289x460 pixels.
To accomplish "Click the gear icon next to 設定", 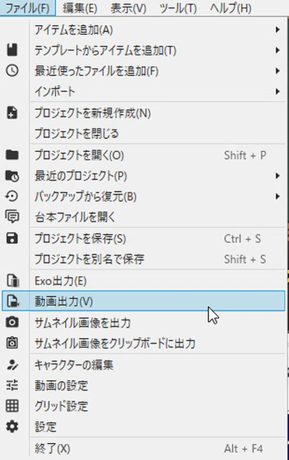I will pos(12,427).
